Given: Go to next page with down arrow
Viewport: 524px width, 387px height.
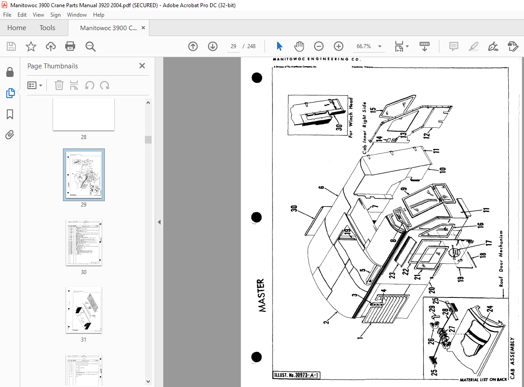Looking at the screenshot, I should 213,46.
